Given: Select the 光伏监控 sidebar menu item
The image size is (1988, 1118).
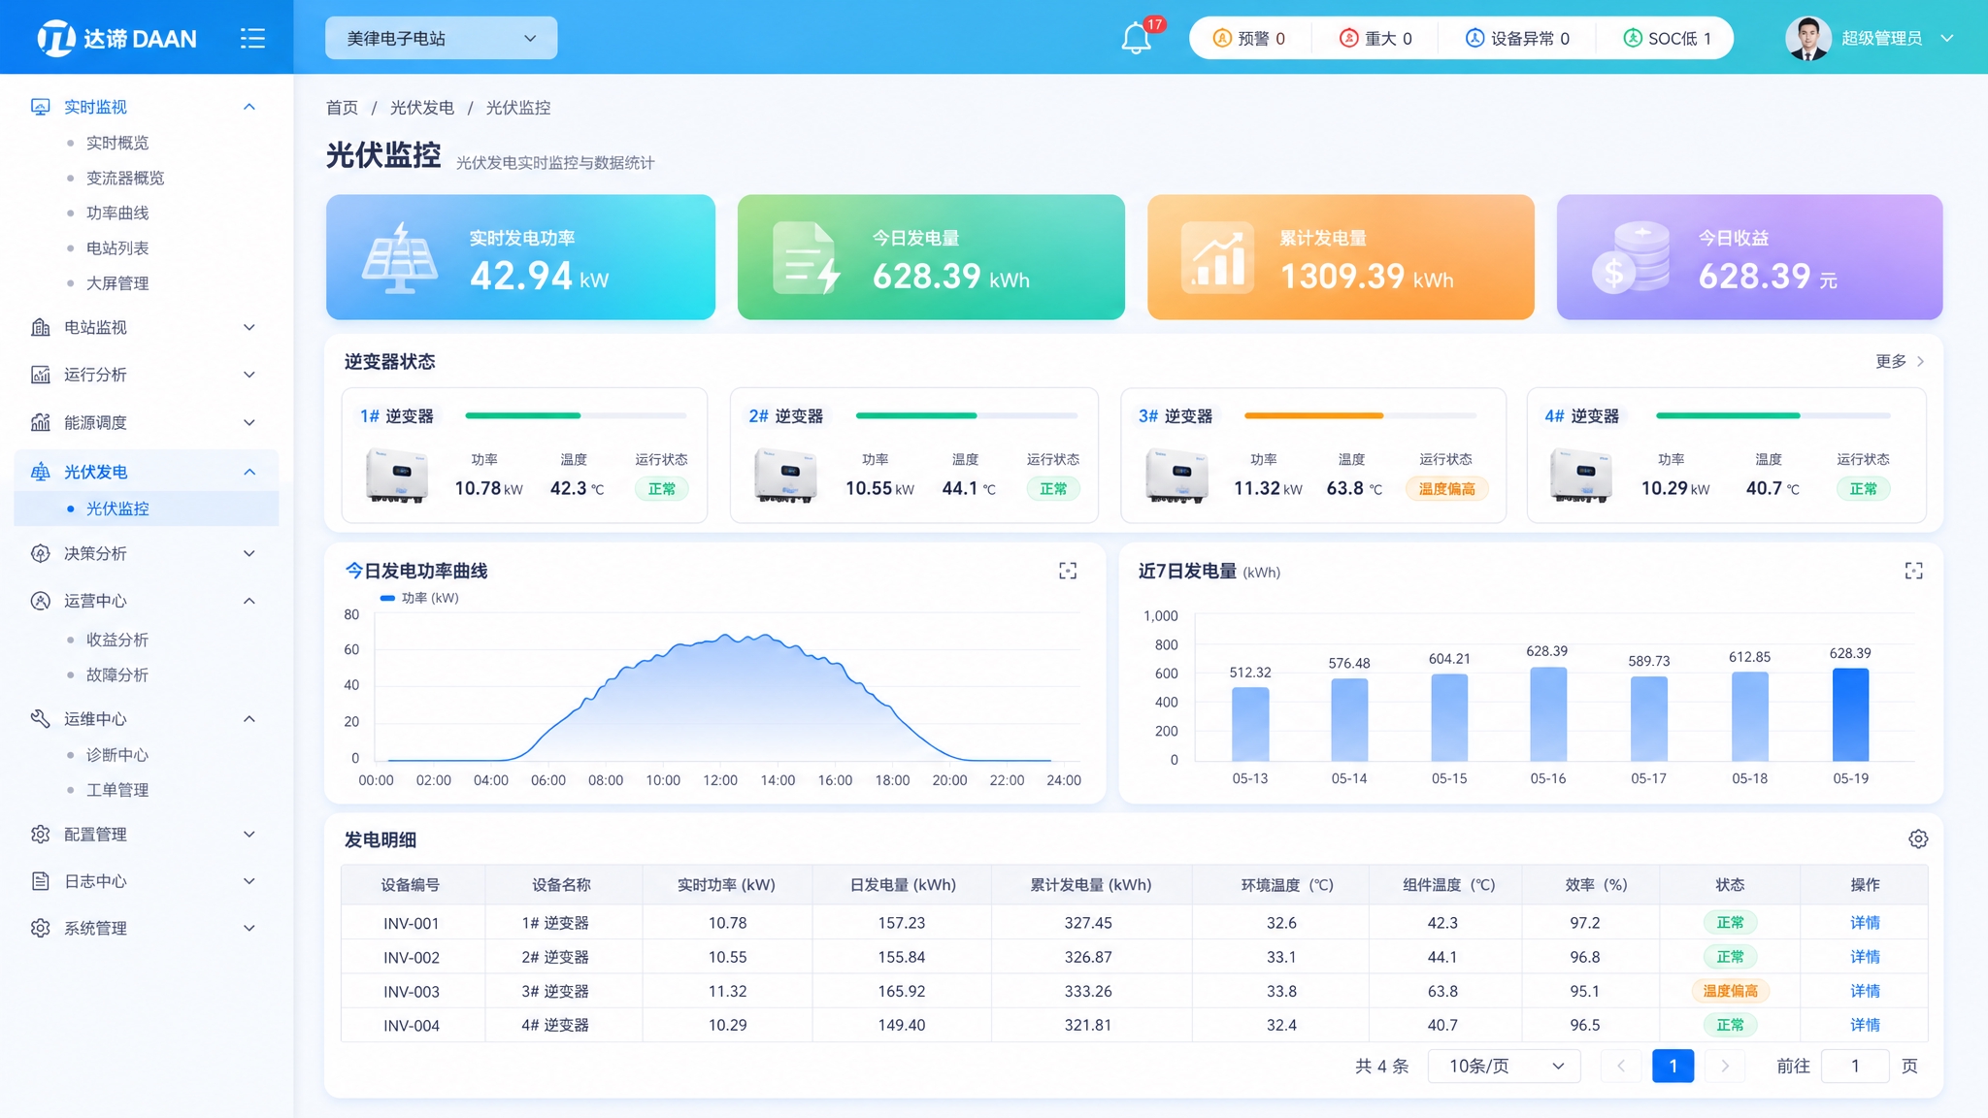Looking at the screenshot, I should tap(147, 509).
